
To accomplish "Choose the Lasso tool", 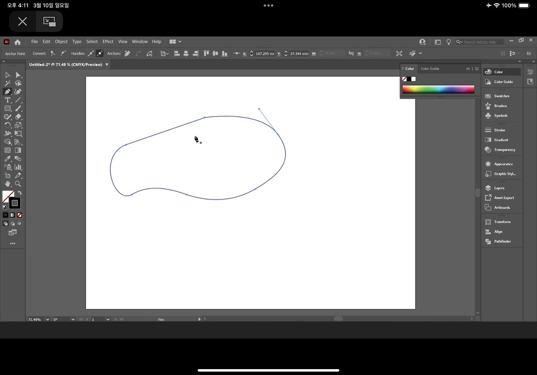I will [18, 83].
